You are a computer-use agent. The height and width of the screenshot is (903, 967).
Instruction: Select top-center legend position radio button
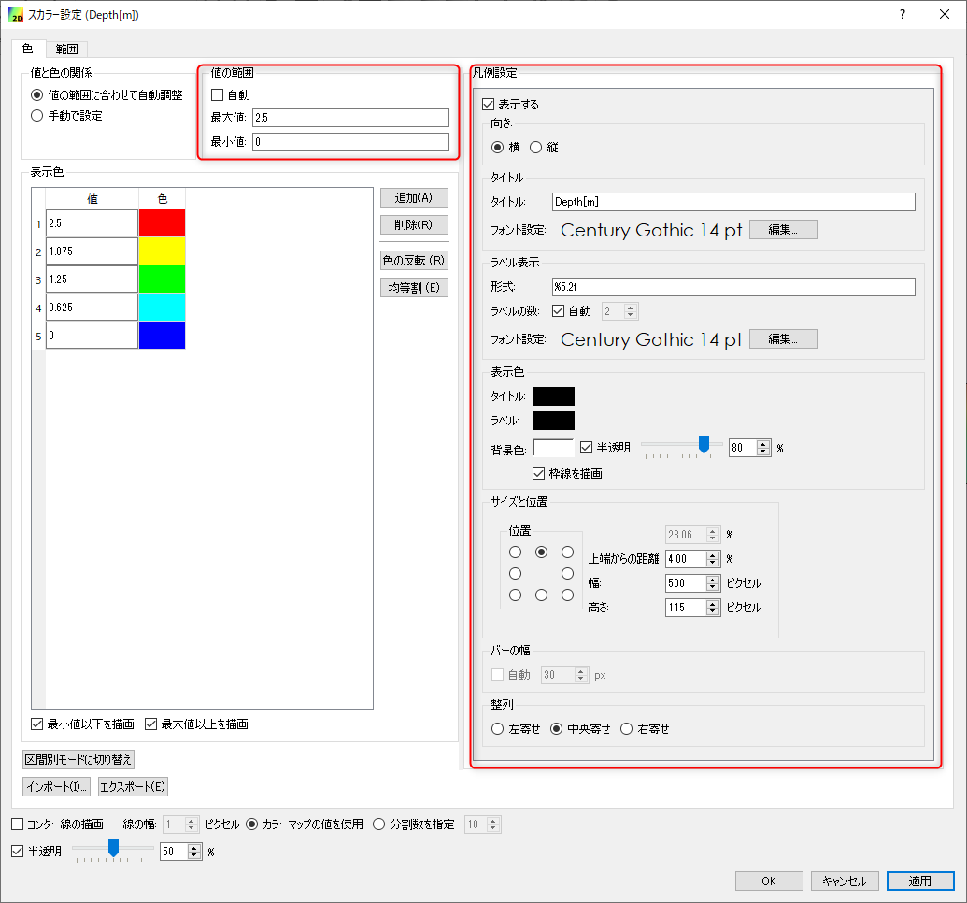click(x=541, y=552)
